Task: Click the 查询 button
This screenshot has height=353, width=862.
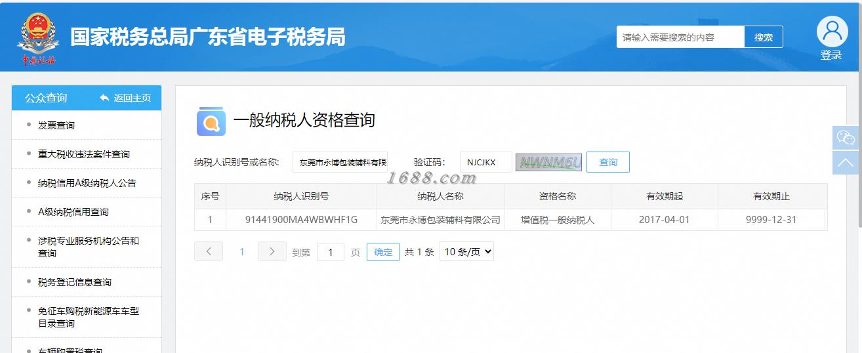Action: pyautogui.click(x=608, y=162)
